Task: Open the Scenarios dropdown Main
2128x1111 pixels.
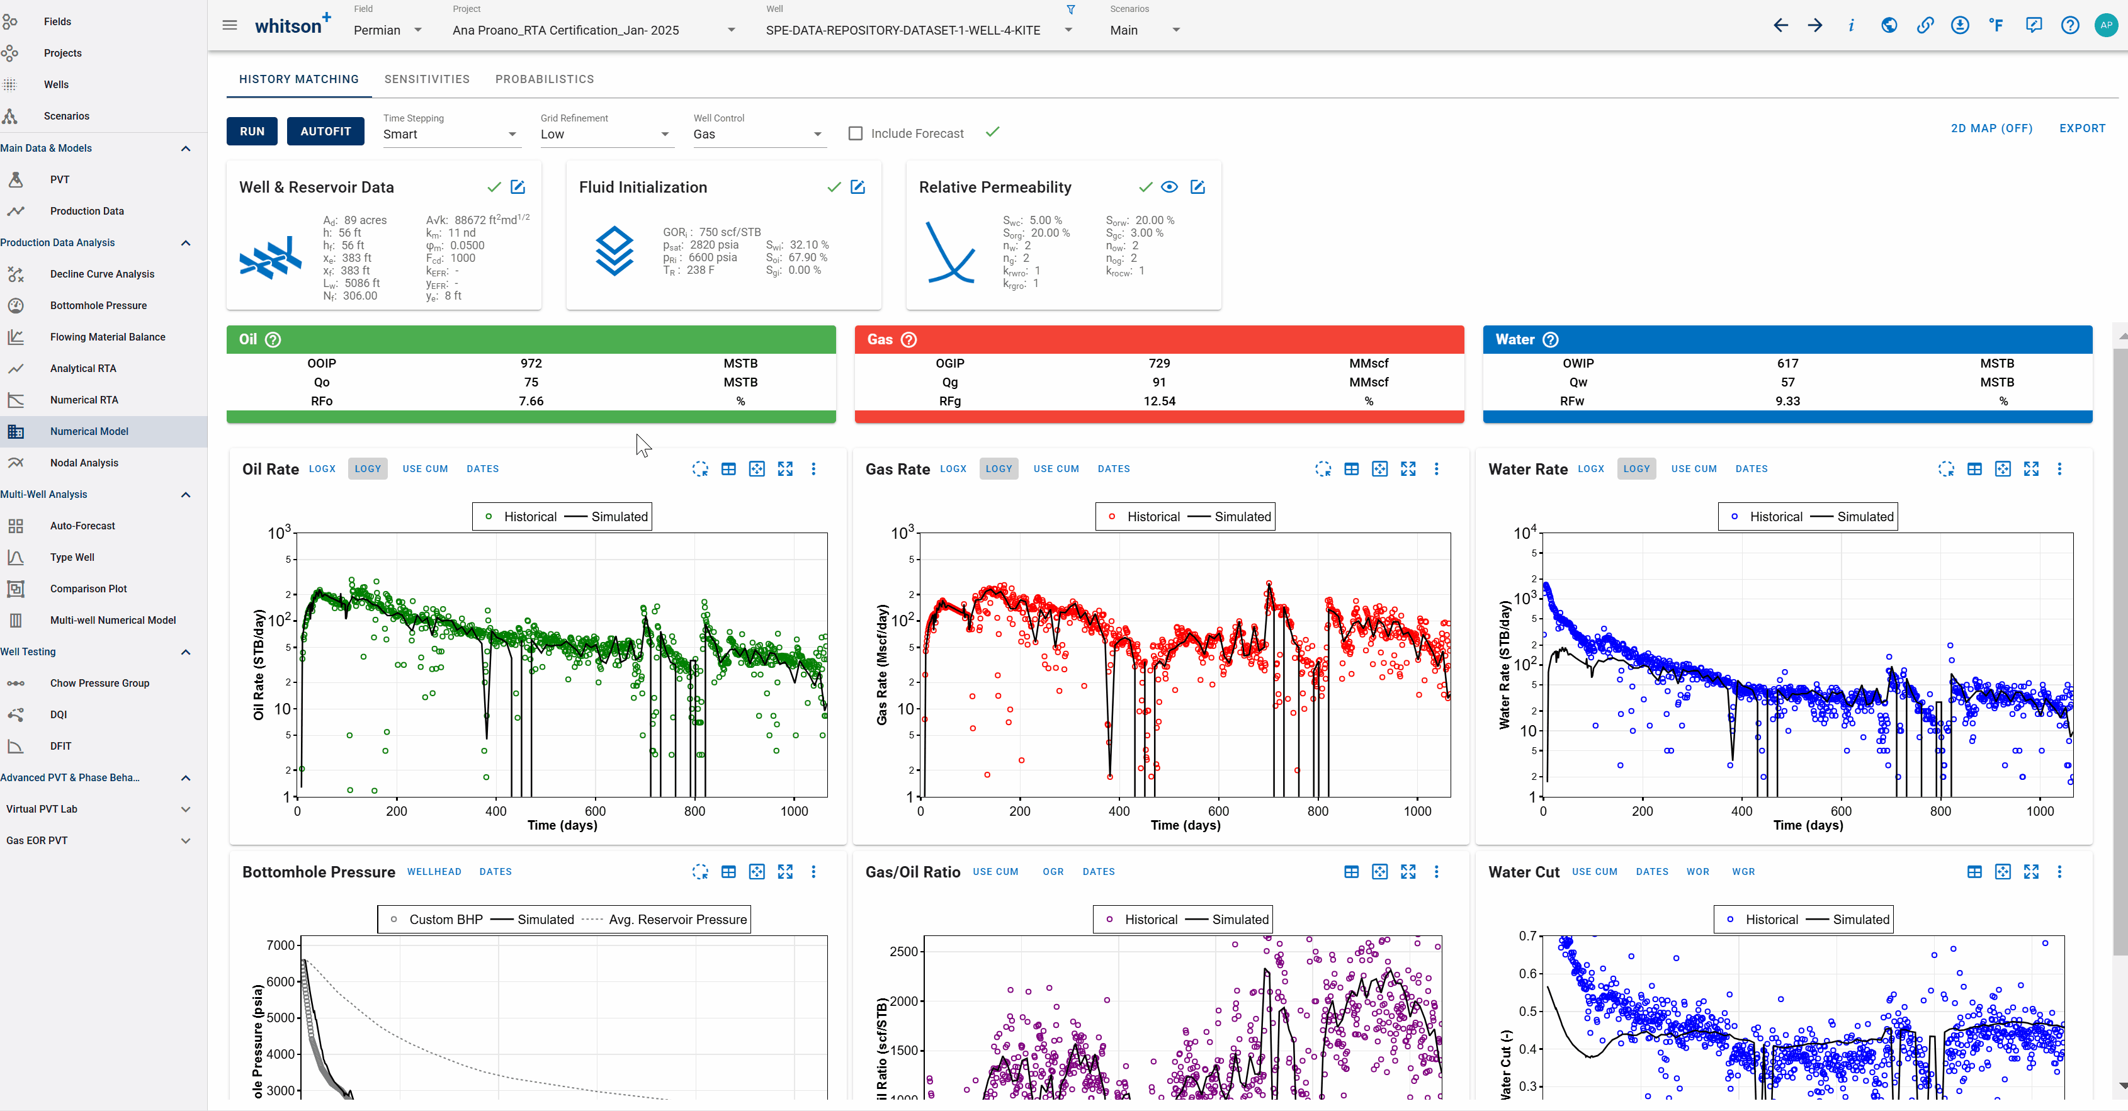Action: pos(1145,30)
